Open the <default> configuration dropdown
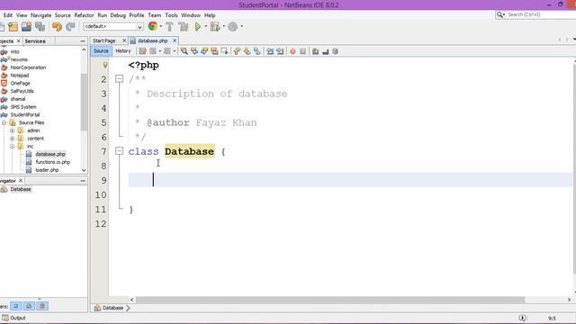Image resolution: width=576 pixels, height=324 pixels. (x=113, y=26)
